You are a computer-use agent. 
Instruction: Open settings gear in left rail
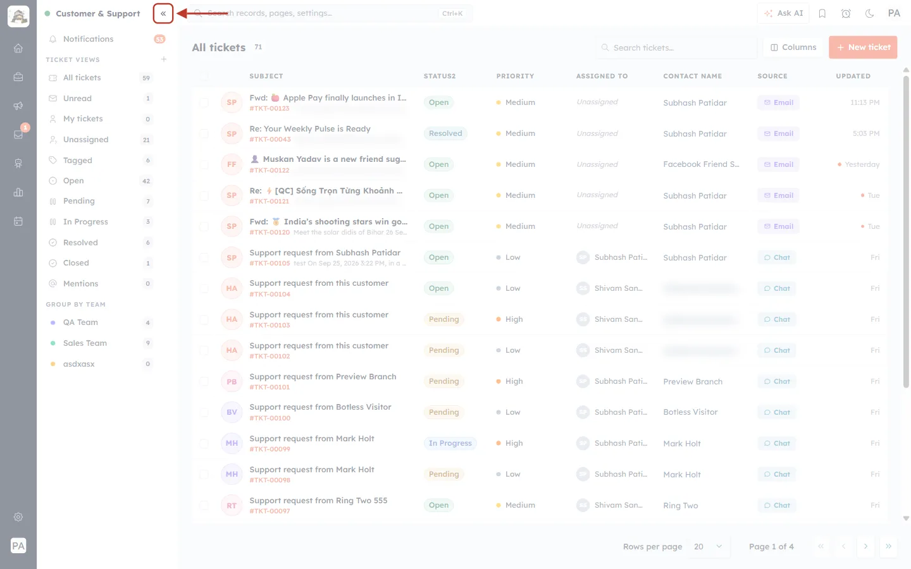coord(18,517)
